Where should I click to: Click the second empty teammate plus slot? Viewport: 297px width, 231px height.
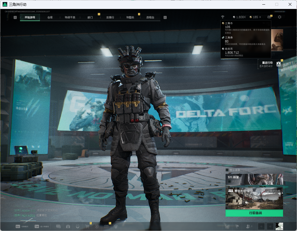tap(270, 226)
